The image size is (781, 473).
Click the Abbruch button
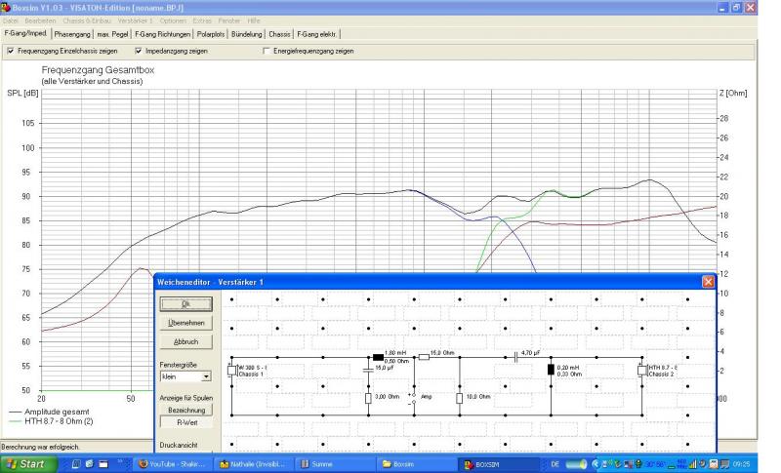point(185,341)
